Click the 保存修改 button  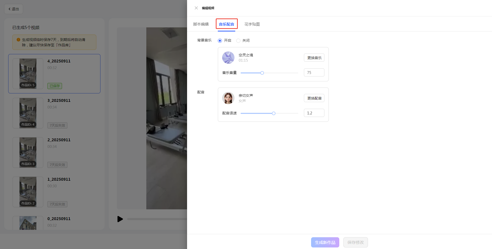point(356,242)
